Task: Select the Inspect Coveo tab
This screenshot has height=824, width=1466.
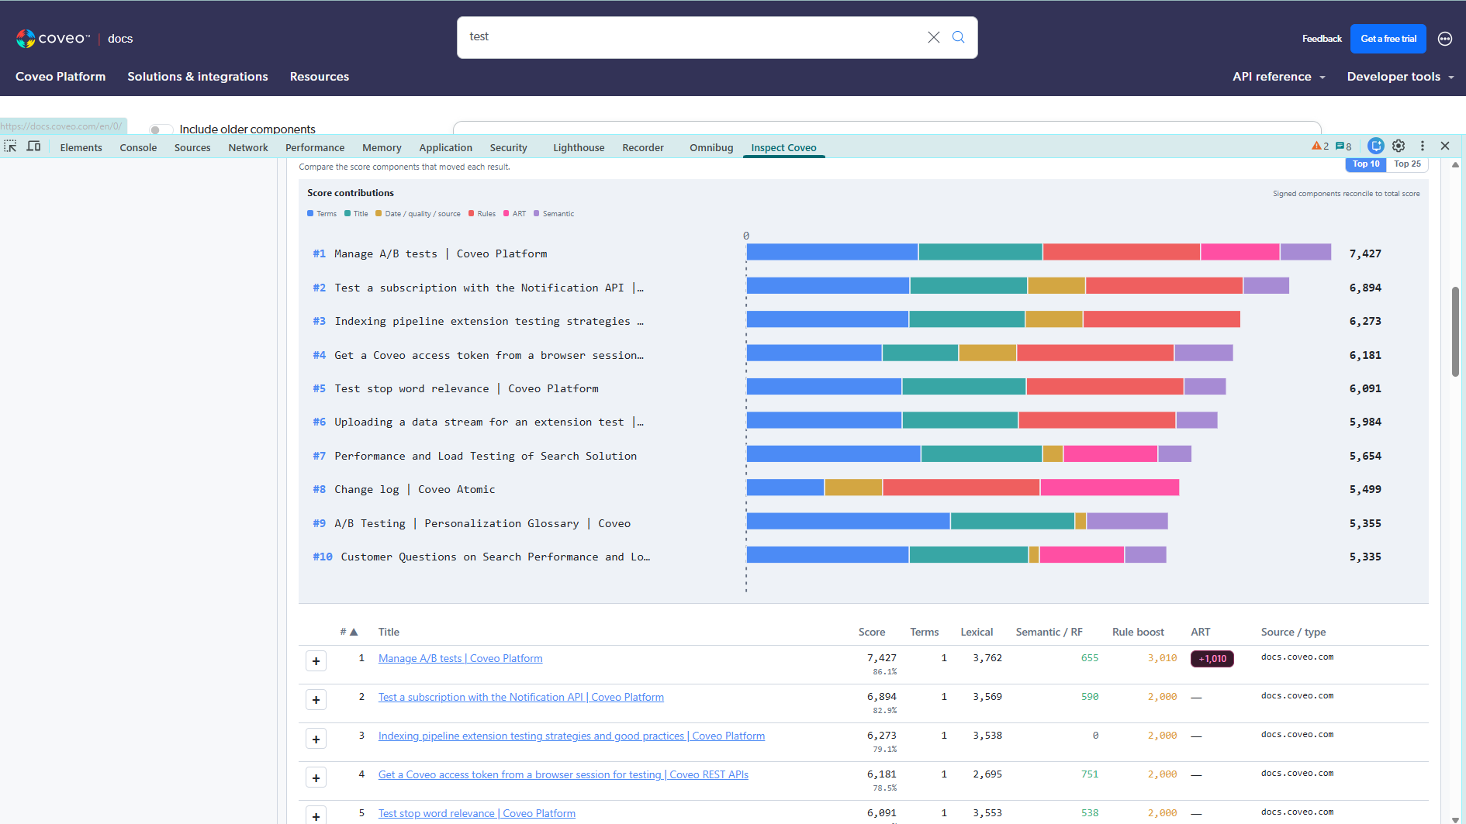Action: click(x=783, y=147)
